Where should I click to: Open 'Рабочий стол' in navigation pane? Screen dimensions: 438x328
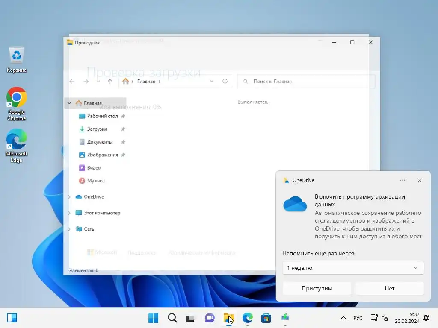[102, 116]
